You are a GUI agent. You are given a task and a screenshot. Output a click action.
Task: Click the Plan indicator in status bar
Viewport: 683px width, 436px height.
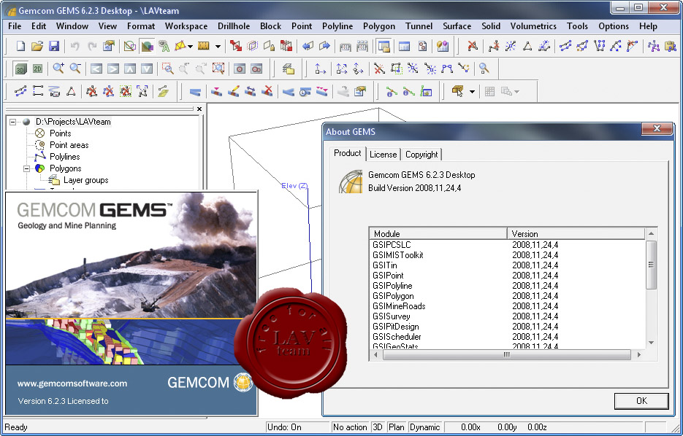point(397,427)
